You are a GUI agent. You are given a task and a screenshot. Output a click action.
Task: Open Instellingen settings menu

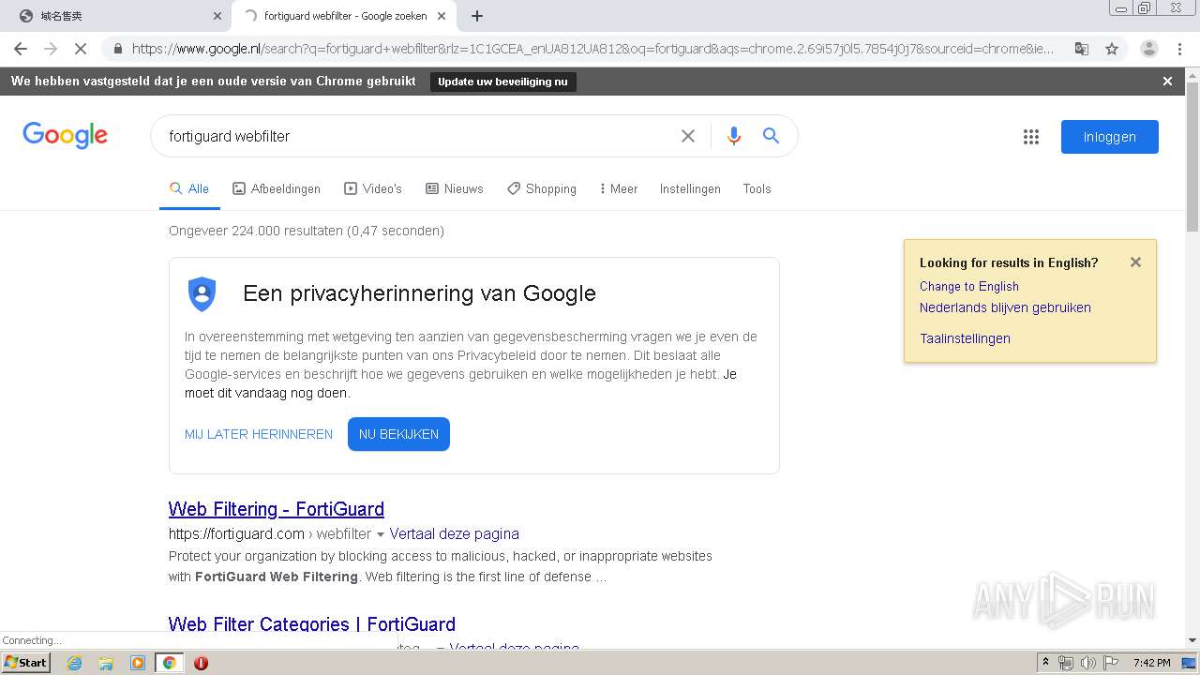[x=690, y=188]
